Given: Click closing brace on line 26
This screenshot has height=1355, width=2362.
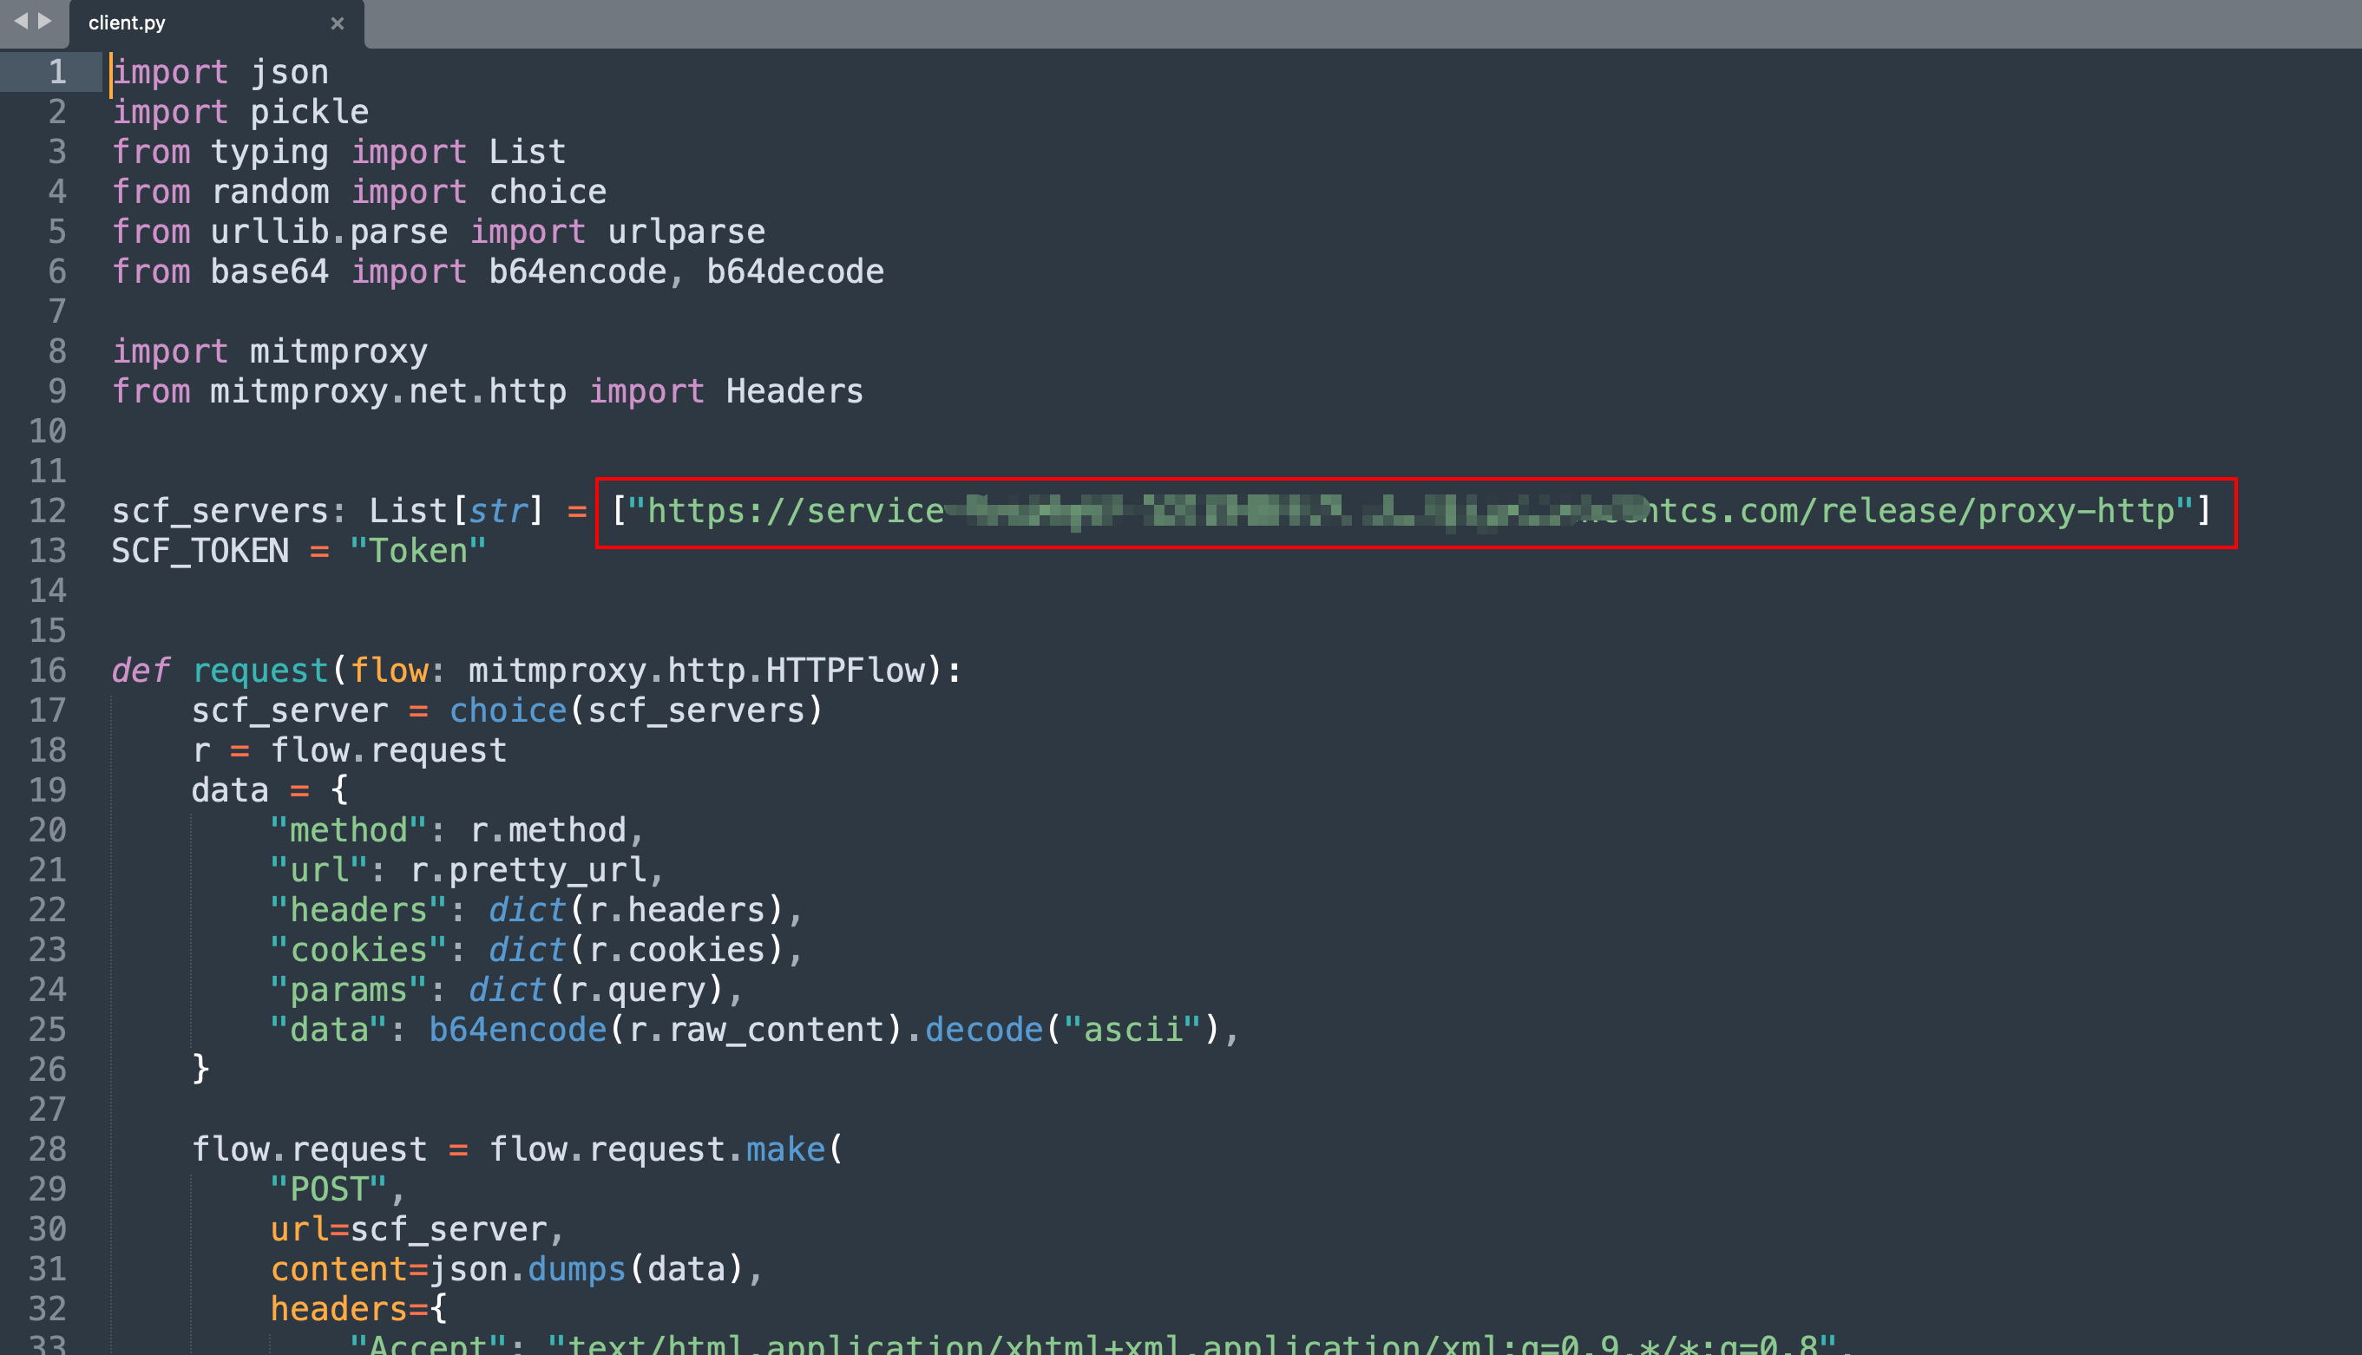Looking at the screenshot, I should [x=201, y=1070].
